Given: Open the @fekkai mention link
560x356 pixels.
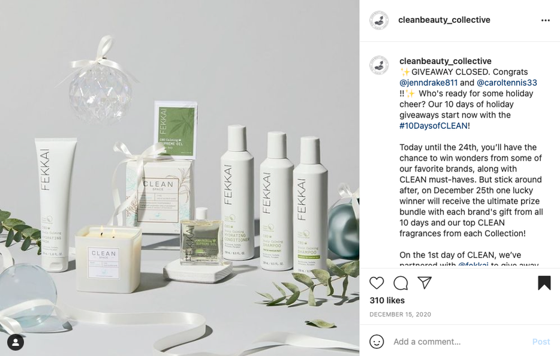Looking at the screenshot, I should tap(473, 264).
